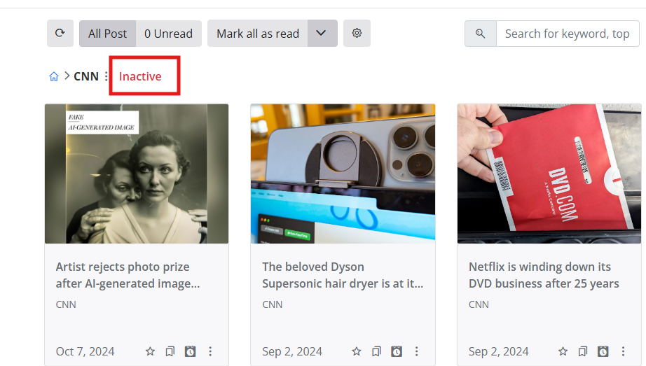Viewport: 646px width, 366px height.
Task: Star the AI-generated image article
Action: pos(150,351)
